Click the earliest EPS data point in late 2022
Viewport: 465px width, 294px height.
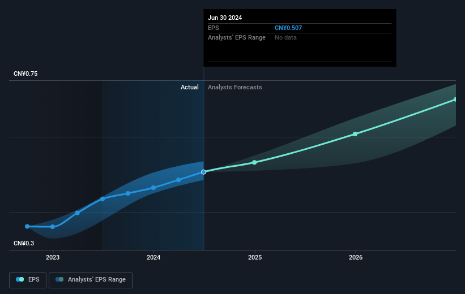pyautogui.click(x=27, y=227)
